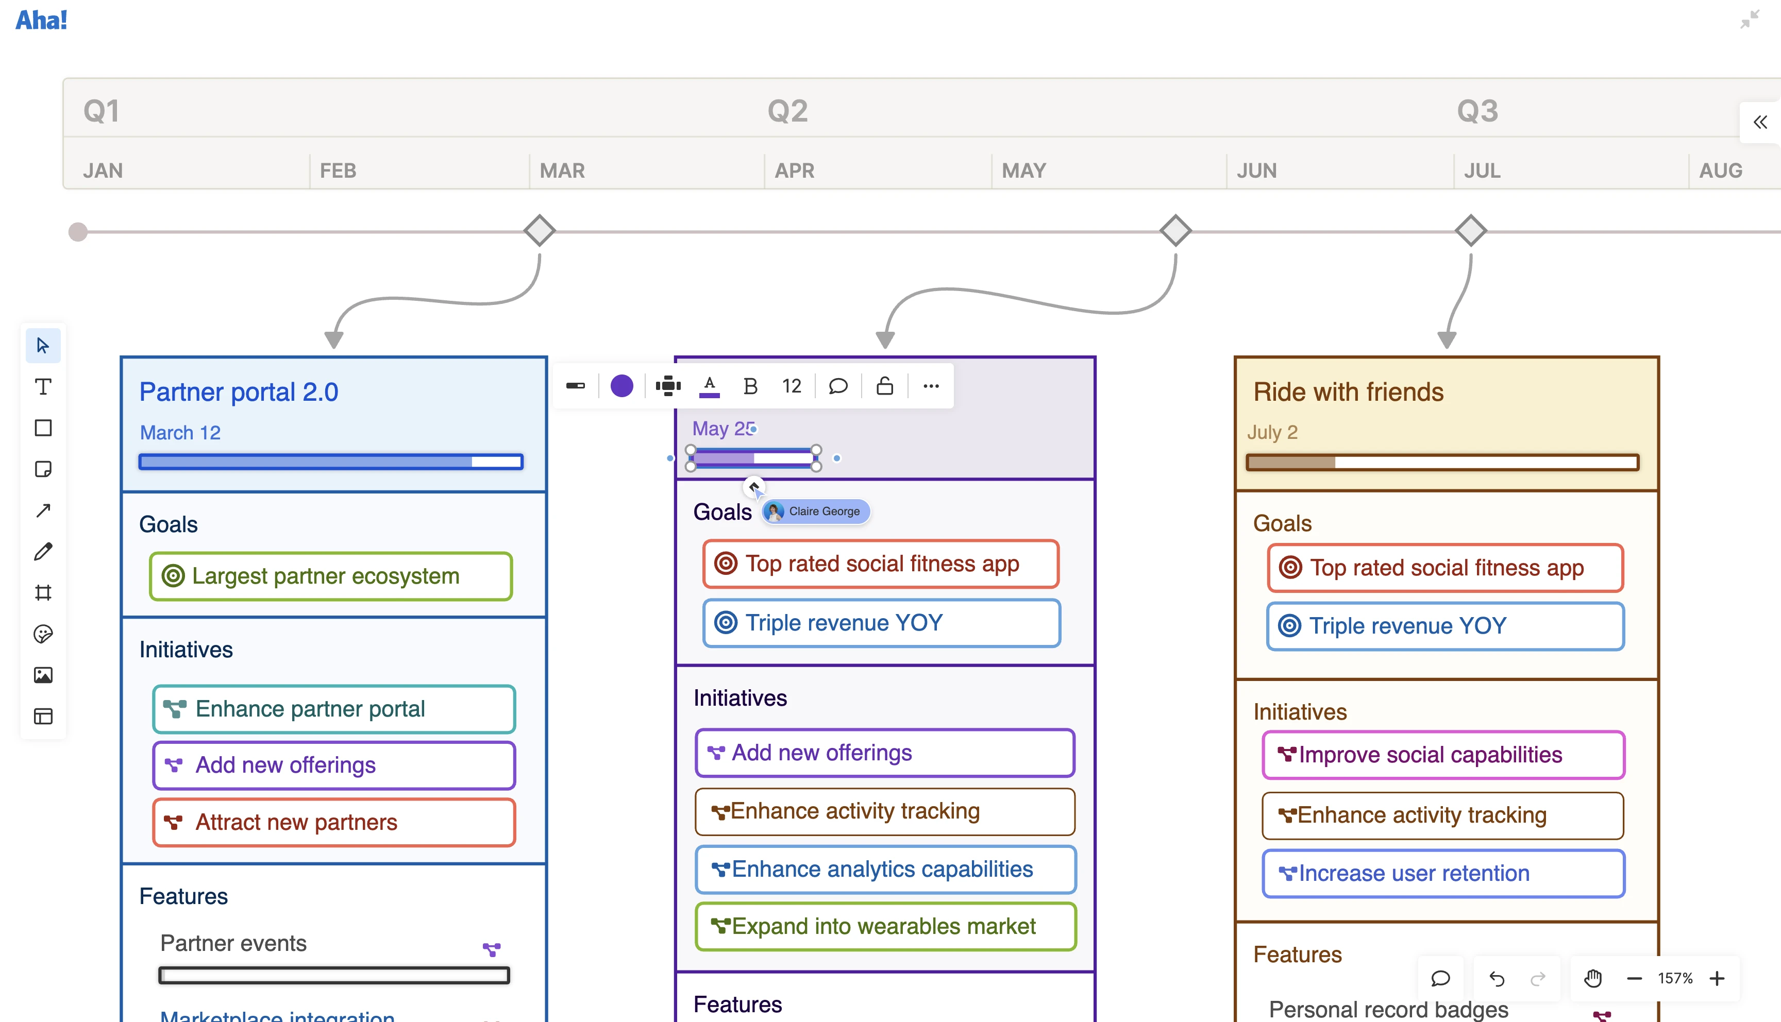1781x1022 pixels.
Task: Undo the last action in the bottom toolbar
Action: click(1496, 978)
